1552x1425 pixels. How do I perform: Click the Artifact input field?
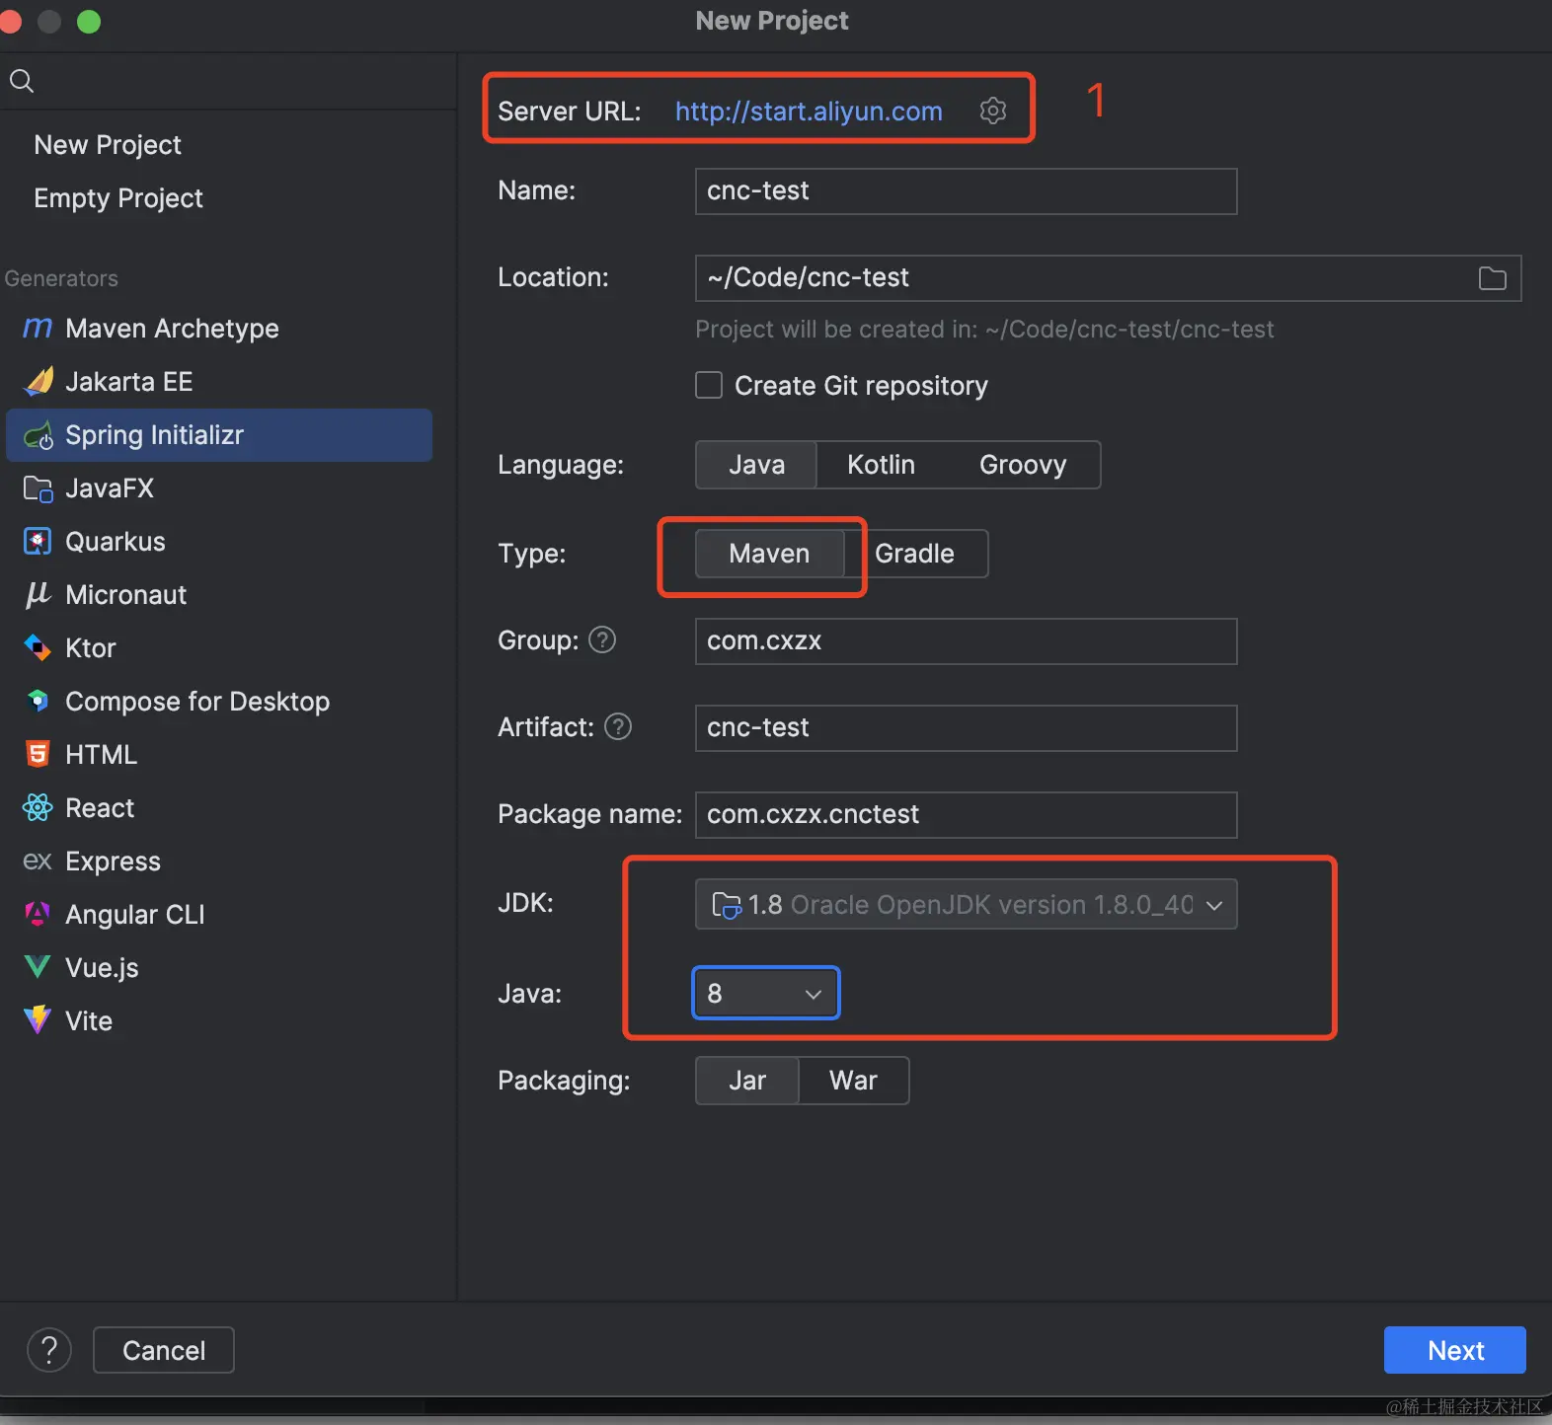(x=966, y=728)
